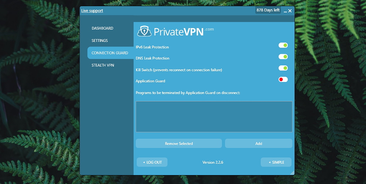The width and height of the screenshot is (366, 184).
Task: Click the resize grip in window corner
Action: (x=292, y=173)
